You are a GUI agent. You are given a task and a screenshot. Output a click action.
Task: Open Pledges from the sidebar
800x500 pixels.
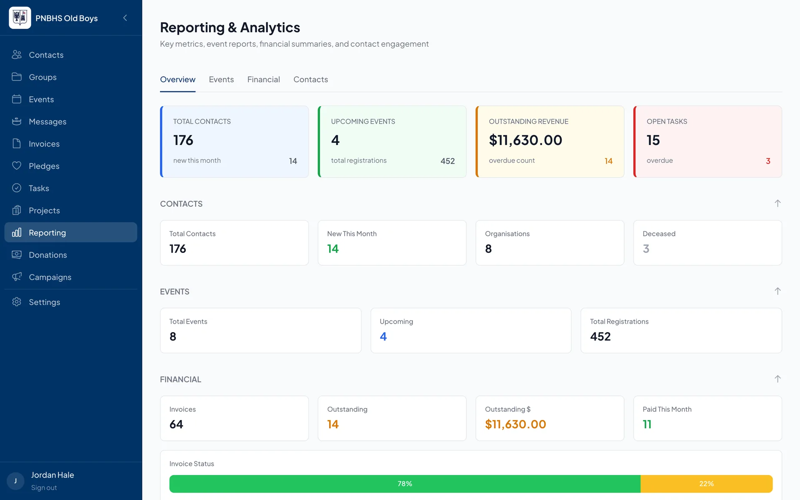[71, 166]
